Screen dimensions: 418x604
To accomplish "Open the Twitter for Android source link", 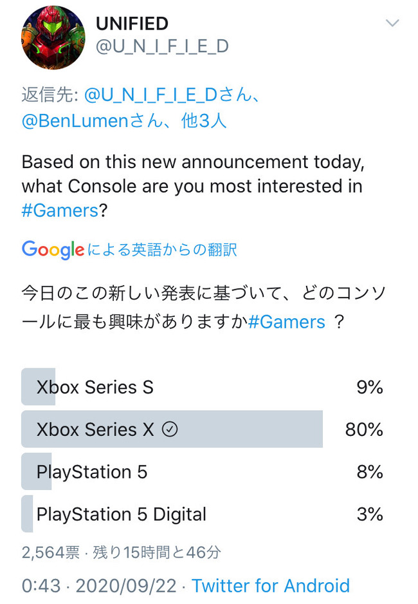I will pos(271,586).
